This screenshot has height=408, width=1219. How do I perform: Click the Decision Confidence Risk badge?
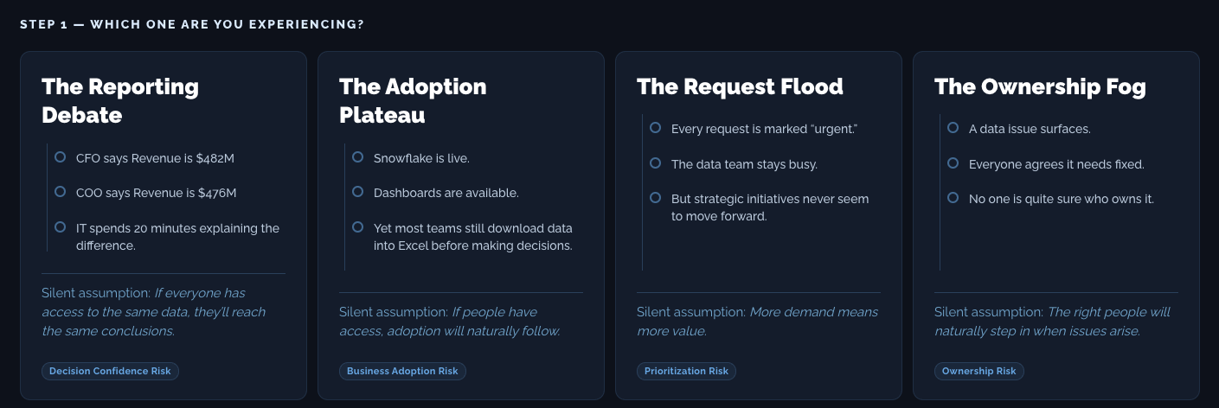110,371
